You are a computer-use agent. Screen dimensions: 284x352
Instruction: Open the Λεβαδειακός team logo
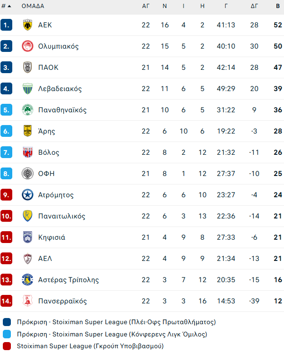(x=27, y=89)
